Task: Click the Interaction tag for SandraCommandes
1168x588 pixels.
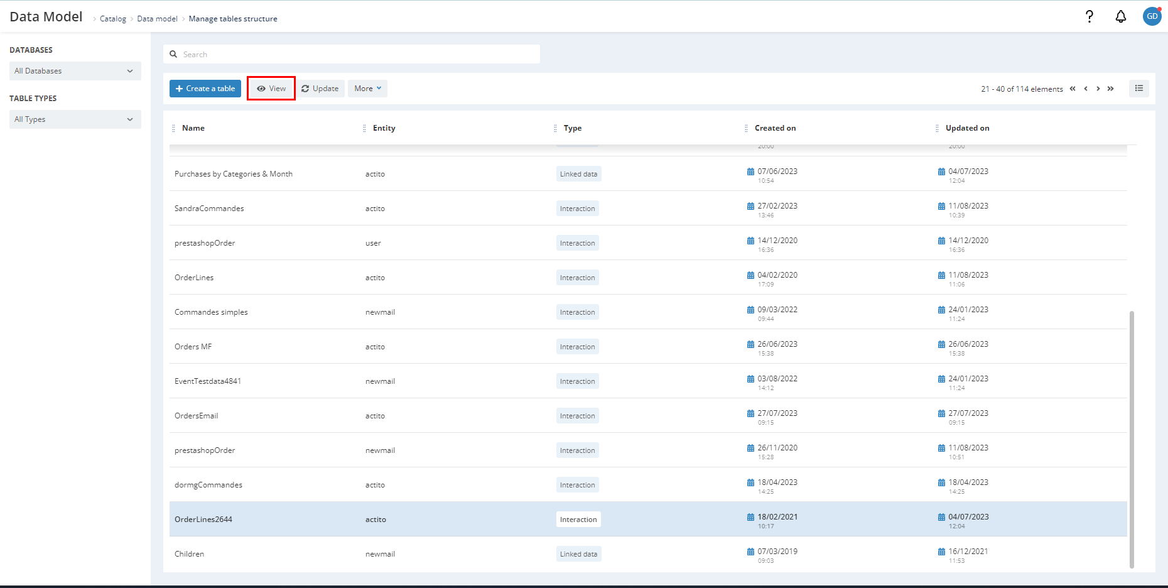Action: click(578, 209)
